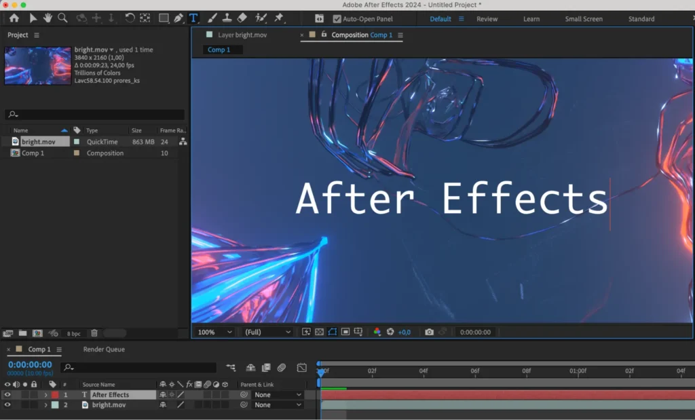Toggle the transparency grid in viewer
This screenshot has width=695, height=420.
319,332
